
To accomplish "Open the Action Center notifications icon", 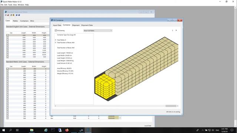I will pos(232,130).
